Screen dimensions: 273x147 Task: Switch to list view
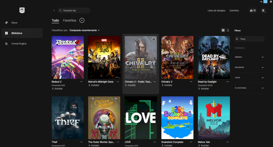click(x=228, y=30)
